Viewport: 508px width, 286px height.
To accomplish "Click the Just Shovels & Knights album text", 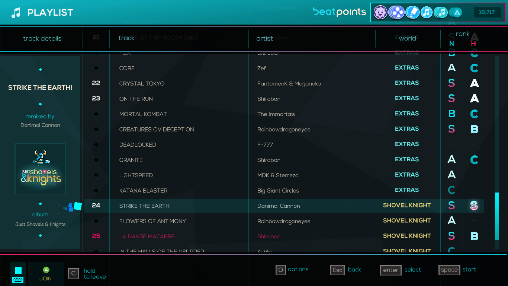I will [40, 224].
